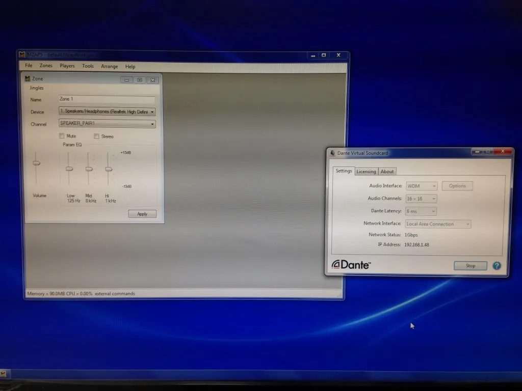Image resolution: width=522 pixels, height=391 pixels.
Task: Click the IP Address value 192.168.1.48
Action: tap(416, 245)
